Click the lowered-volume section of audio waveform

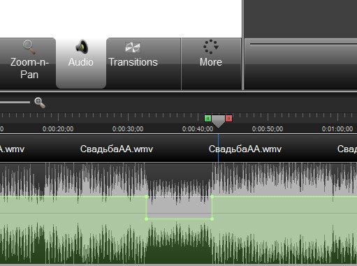(180, 207)
